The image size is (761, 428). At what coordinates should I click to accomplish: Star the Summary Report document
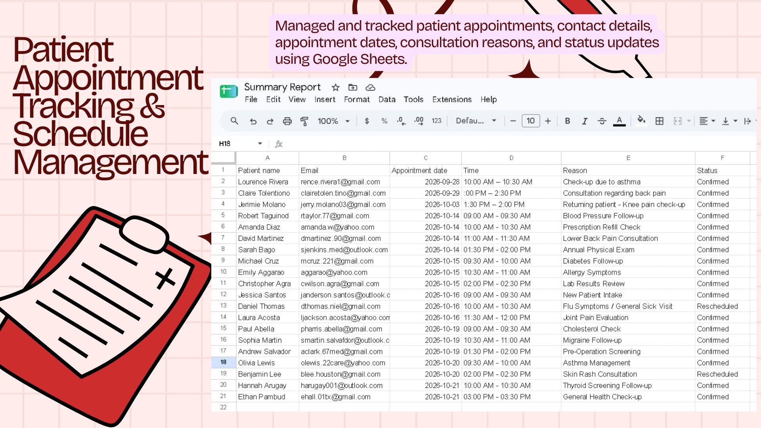336,87
